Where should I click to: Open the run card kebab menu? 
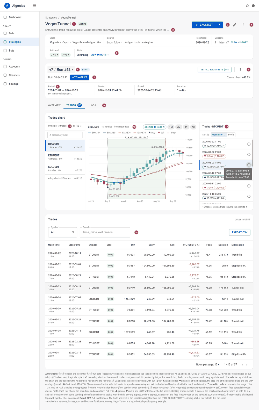[x=240, y=70]
